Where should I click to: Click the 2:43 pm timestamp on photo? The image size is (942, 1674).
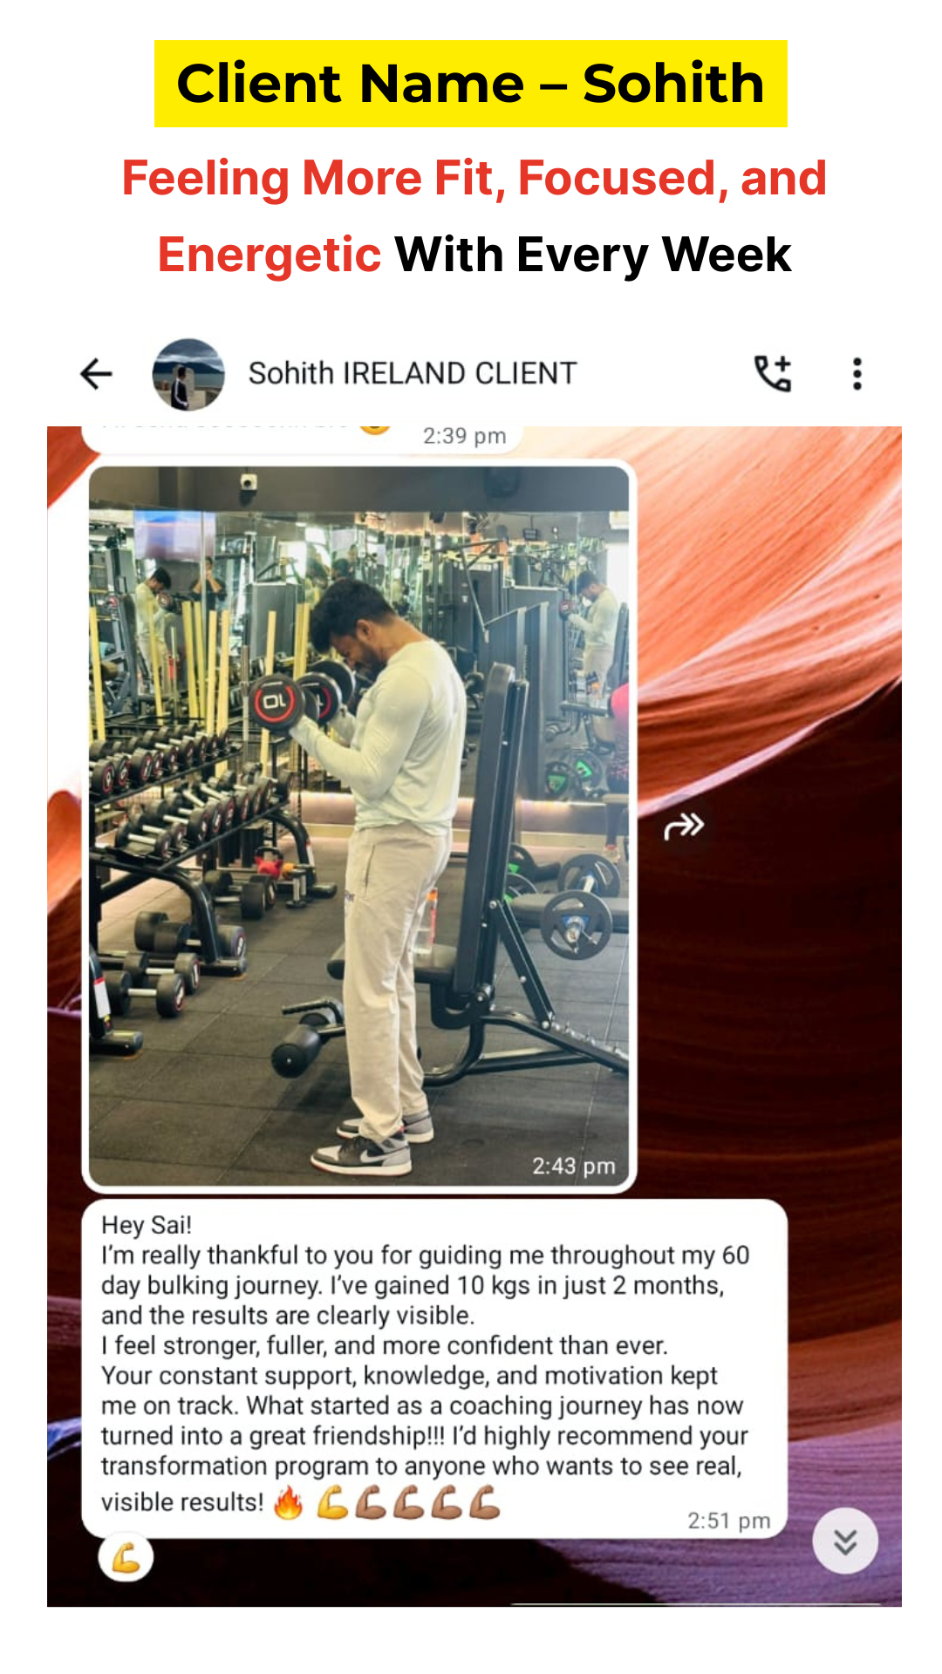pyautogui.click(x=574, y=1166)
